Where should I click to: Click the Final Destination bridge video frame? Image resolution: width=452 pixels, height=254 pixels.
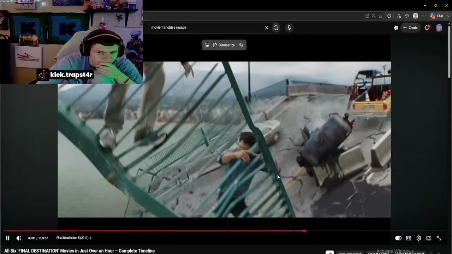(x=224, y=139)
